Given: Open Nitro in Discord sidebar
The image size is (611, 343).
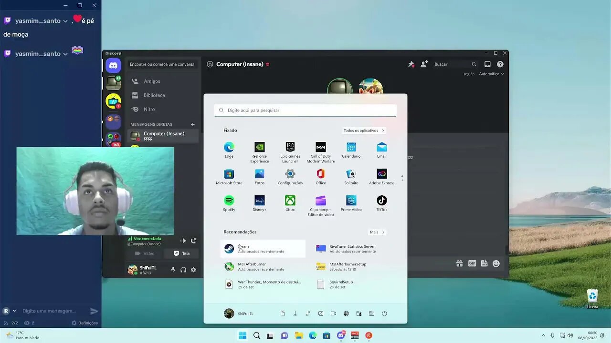Looking at the screenshot, I should tap(163, 109).
